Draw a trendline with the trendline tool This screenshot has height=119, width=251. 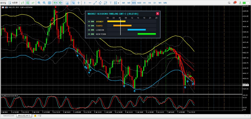click(95, 3)
